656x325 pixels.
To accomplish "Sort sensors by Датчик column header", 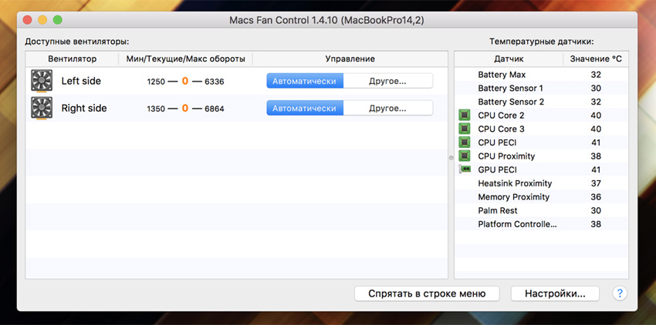I will [509, 59].
